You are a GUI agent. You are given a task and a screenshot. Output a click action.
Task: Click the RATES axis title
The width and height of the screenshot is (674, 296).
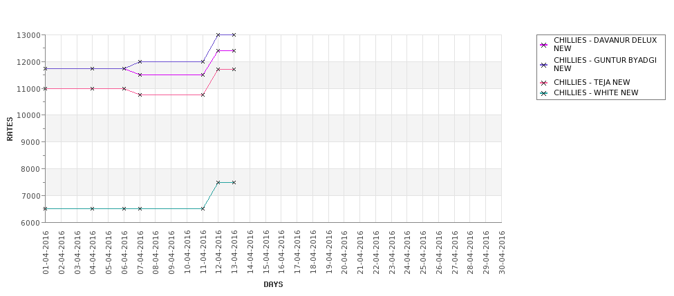click(10, 129)
